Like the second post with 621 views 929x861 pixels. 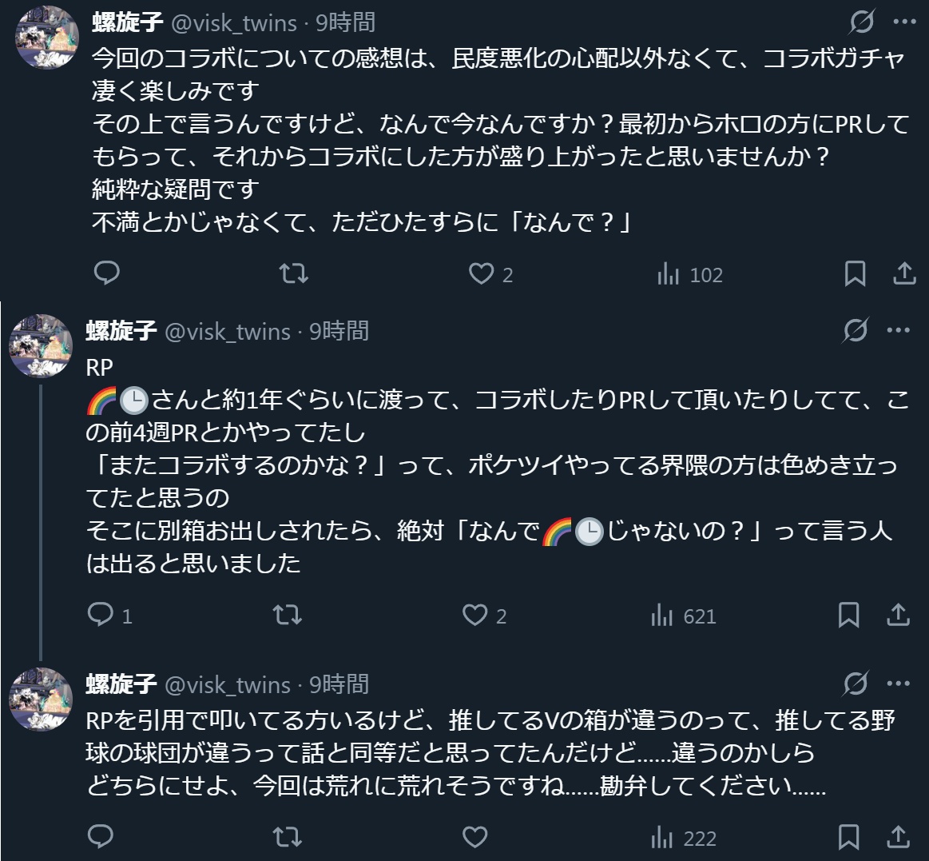coord(475,615)
